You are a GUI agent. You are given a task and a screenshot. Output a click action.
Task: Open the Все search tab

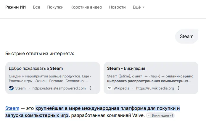pos(36,7)
